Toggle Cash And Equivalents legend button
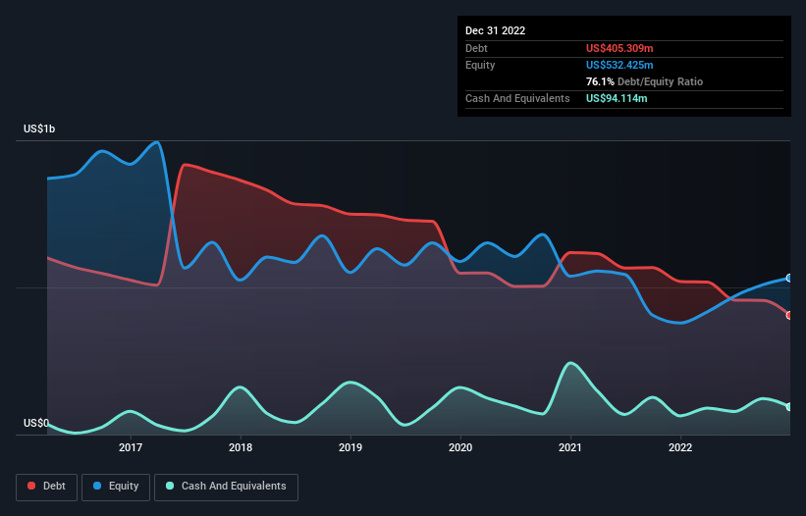This screenshot has height=516, width=806. coord(226,487)
